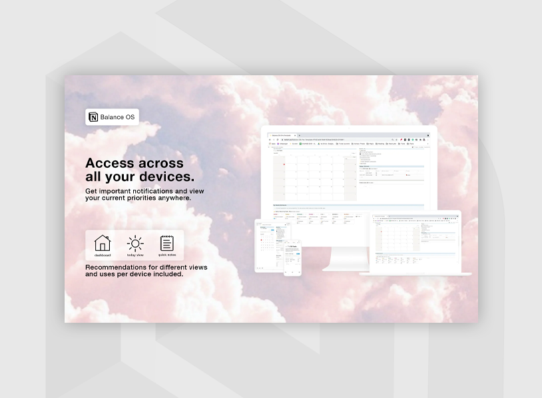Click the Balance OS label text

point(118,117)
